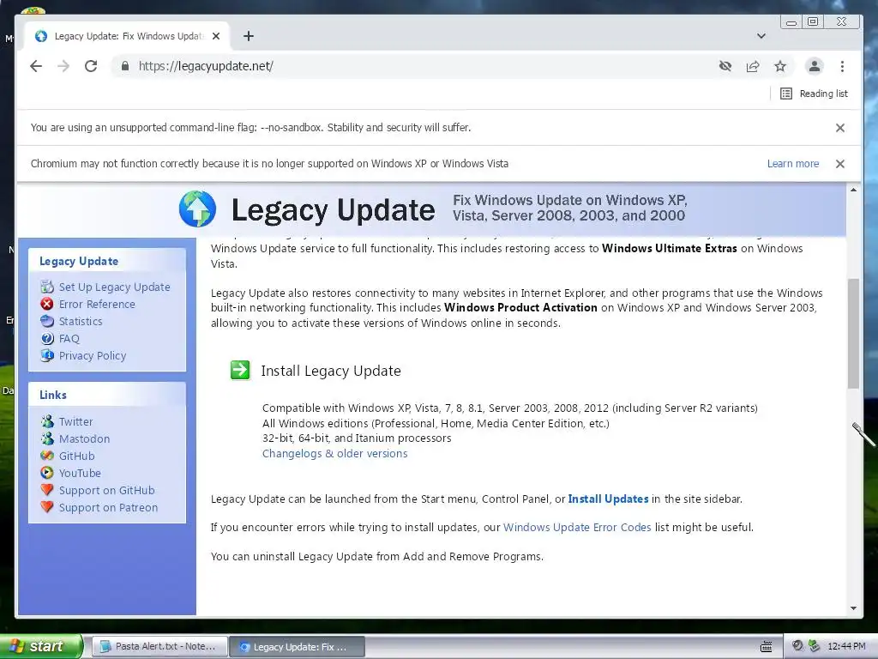Click the Support on GitHub heart icon
The width and height of the screenshot is (878, 659).
pos(47,490)
